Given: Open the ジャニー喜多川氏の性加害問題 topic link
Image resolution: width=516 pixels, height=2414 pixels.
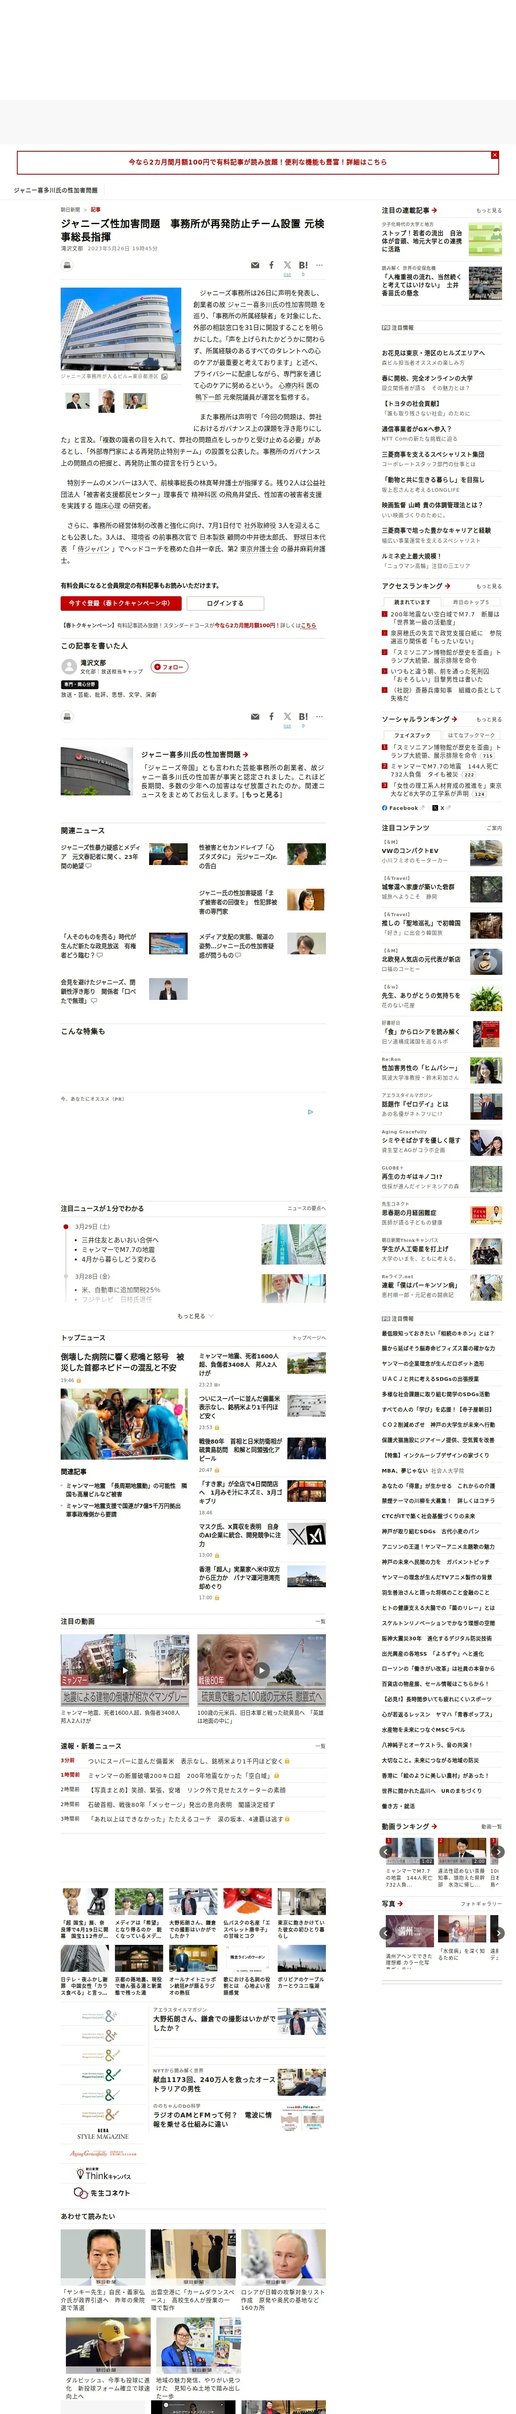Looking at the screenshot, I should [x=195, y=754].
